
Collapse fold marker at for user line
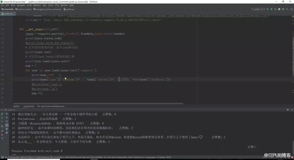pos(12,70)
